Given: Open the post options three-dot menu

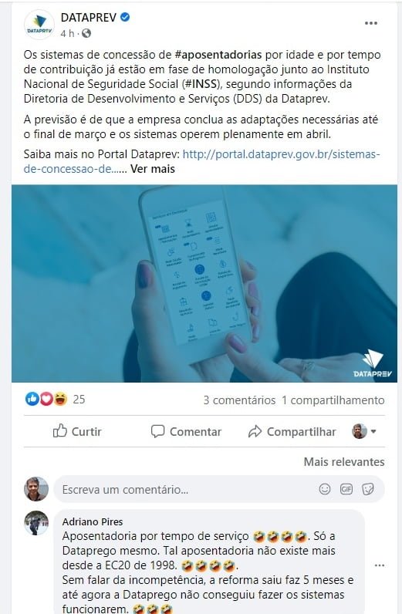Looking at the screenshot, I should coord(370,23).
